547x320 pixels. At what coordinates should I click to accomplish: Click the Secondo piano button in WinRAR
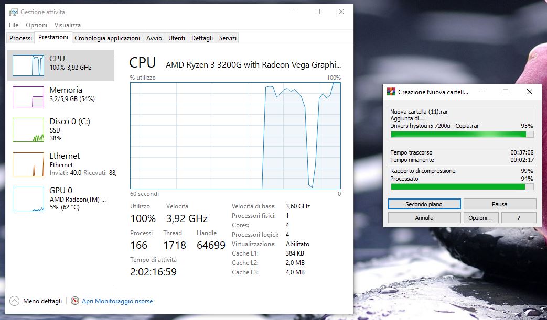tap(424, 204)
